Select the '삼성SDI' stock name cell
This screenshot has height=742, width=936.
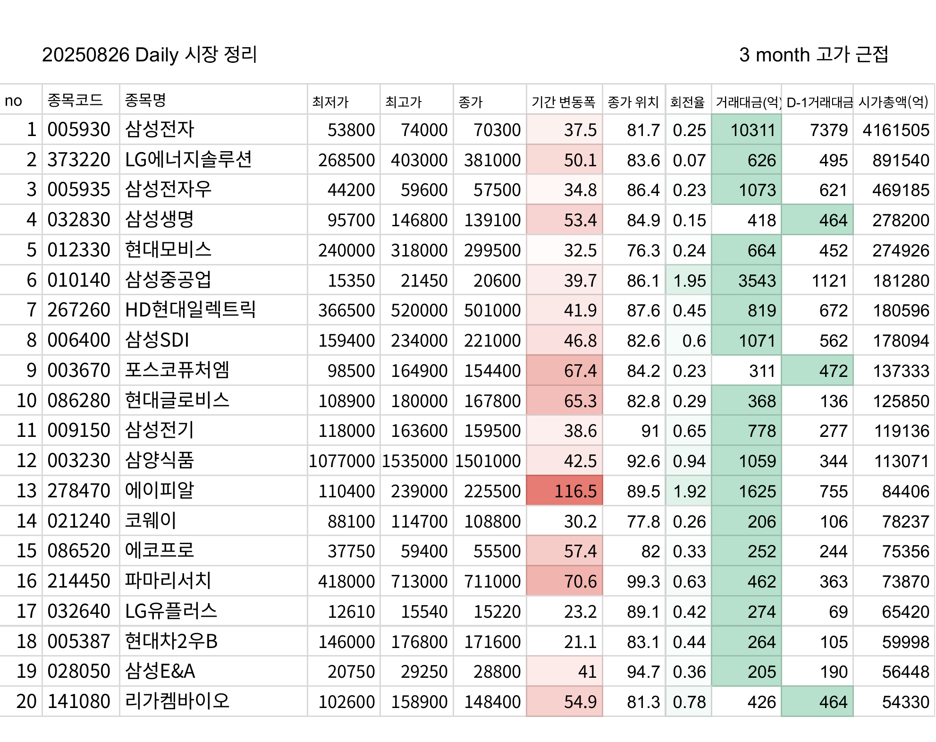[x=213, y=340]
